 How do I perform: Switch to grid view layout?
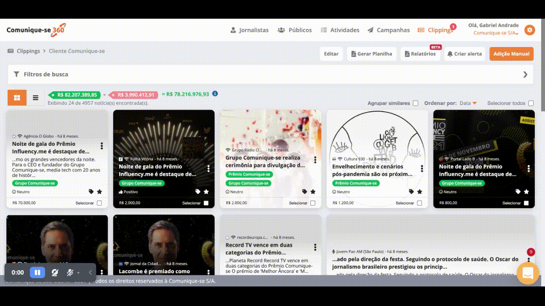(x=17, y=98)
